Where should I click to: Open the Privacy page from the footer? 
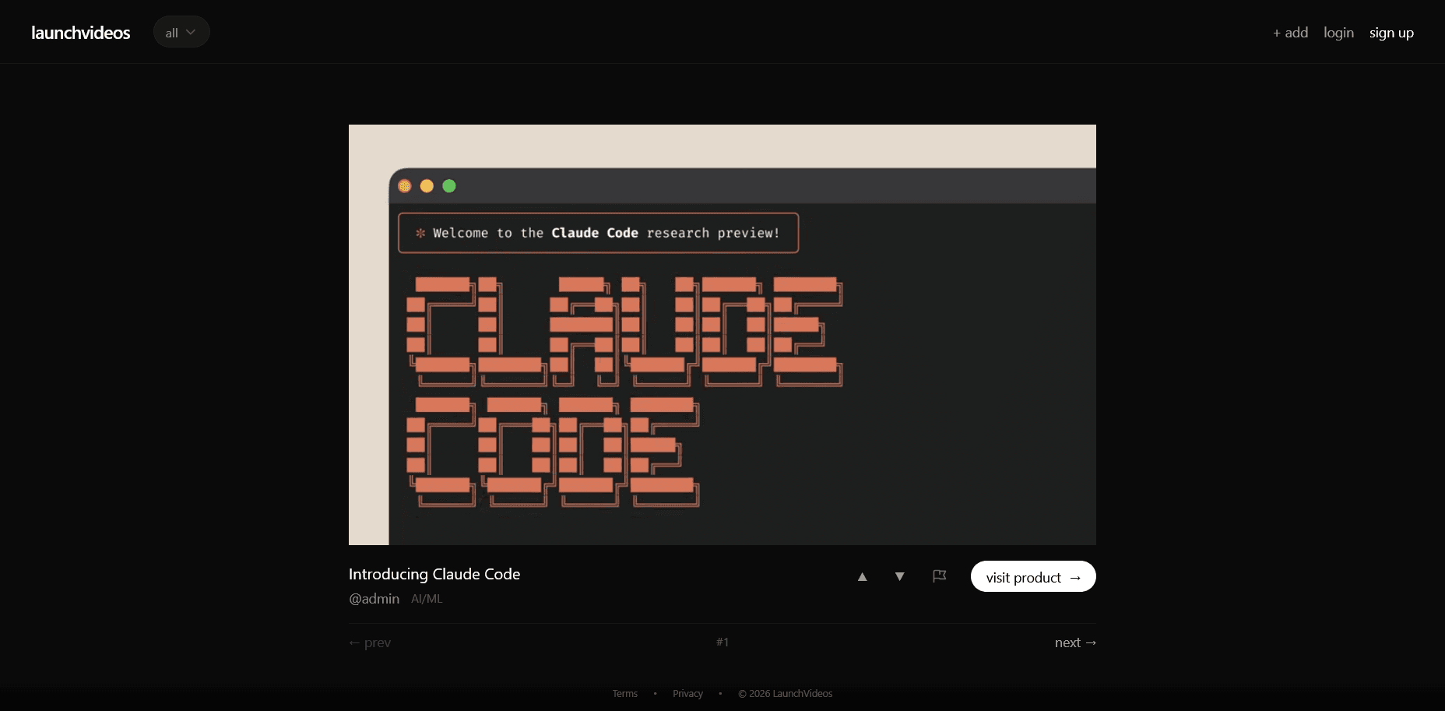pyautogui.click(x=687, y=693)
